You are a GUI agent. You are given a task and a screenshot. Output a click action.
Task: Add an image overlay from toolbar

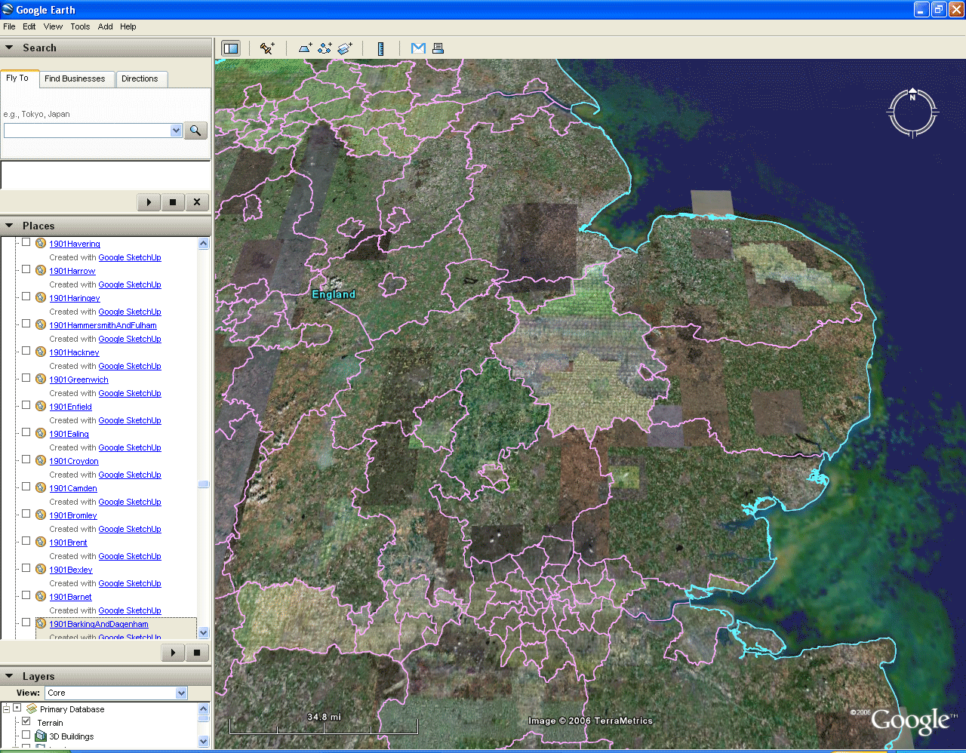345,48
